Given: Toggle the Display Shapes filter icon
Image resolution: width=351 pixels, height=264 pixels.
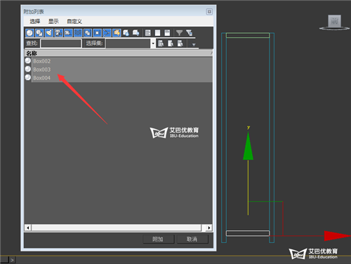Looking at the screenshot, I should point(39,33).
